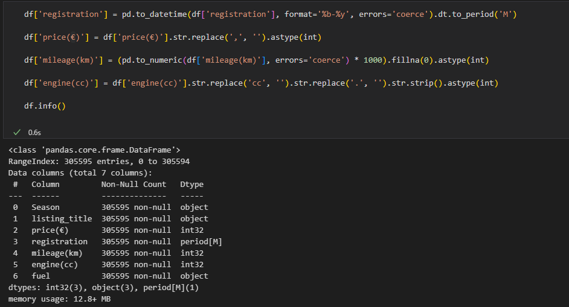
Task: Click the non-null count of listing_title row
Action: (x=136, y=218)
